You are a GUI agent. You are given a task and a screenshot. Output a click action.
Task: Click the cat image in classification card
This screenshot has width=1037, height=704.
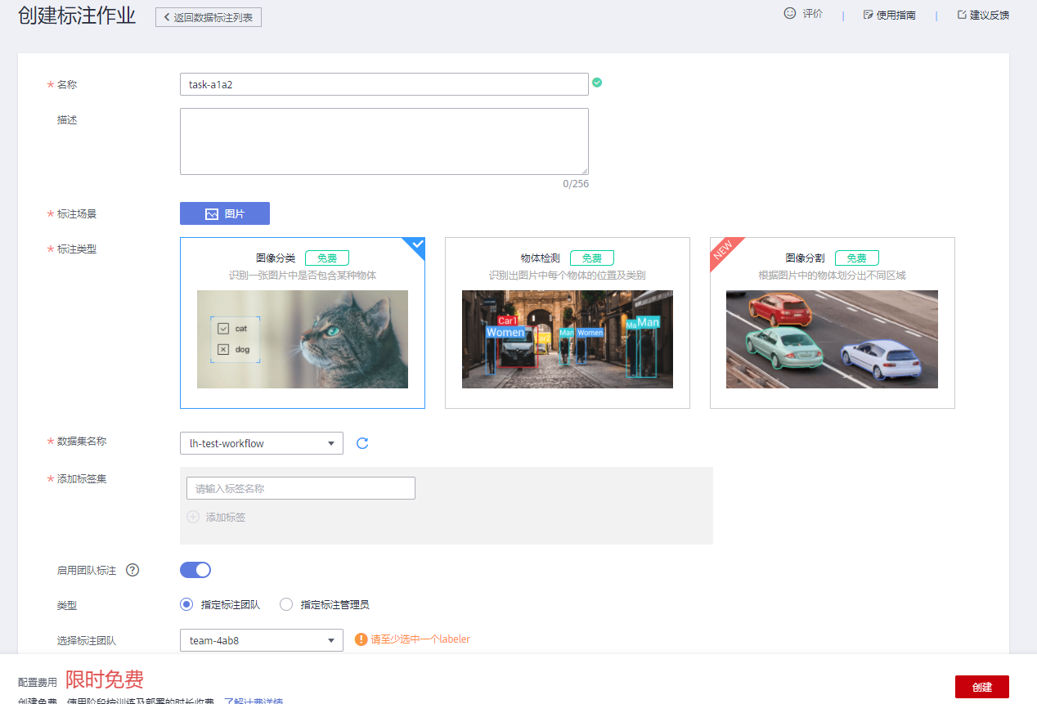(x=303, y=339)
